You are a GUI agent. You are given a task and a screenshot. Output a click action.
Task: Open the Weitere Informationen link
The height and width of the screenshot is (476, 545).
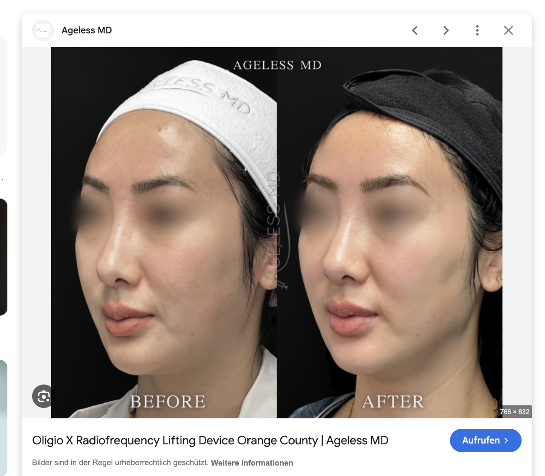[x=252, y=463]
